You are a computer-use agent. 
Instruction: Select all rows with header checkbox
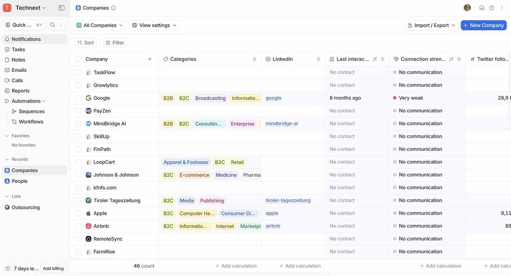click(78, 59)
